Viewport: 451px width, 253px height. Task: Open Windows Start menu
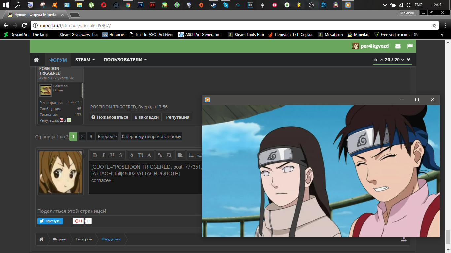coord(6,5)
